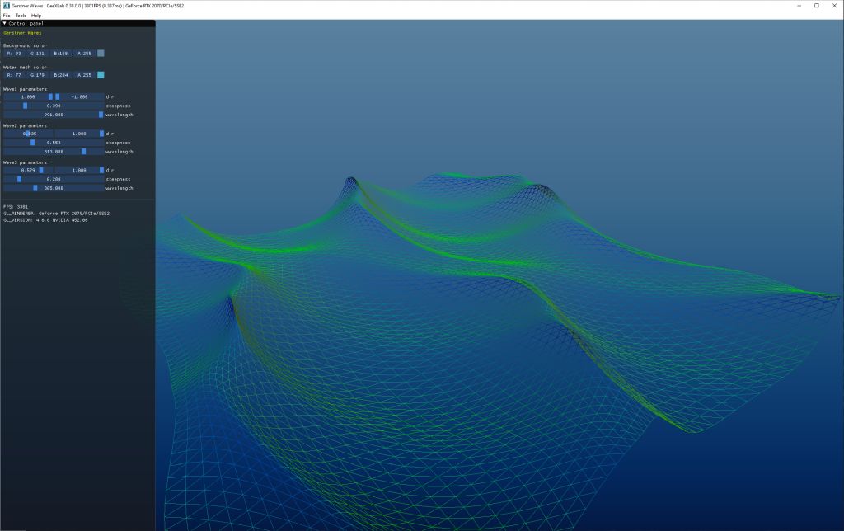The width and height of the screenshot is (844, 531).
Task: Click Background color A:255 field
Action: (84, 54)
